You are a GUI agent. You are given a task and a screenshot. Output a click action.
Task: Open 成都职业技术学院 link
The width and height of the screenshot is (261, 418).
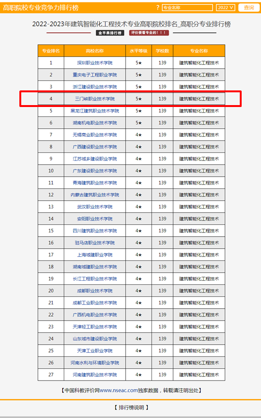pos(94,291)
